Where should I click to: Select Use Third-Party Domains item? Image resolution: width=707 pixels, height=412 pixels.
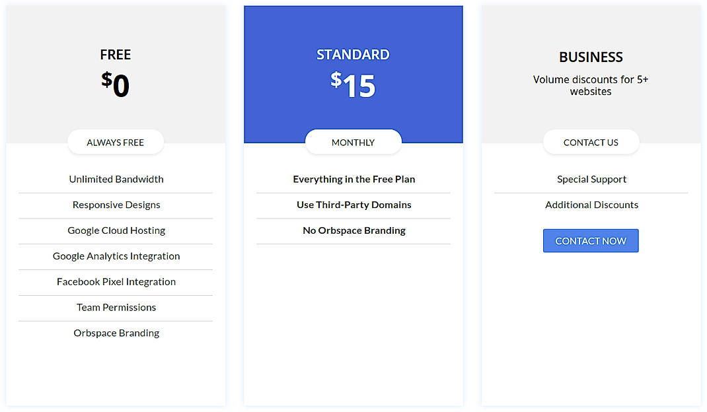click(x=354, y=205)
